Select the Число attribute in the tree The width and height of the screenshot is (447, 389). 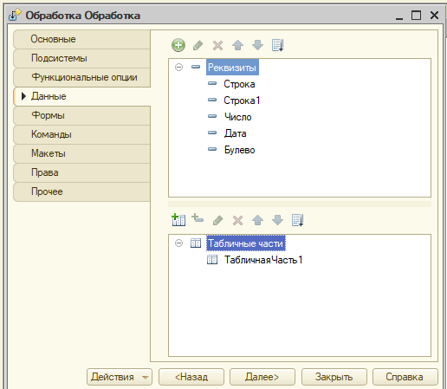pos(238,117)
